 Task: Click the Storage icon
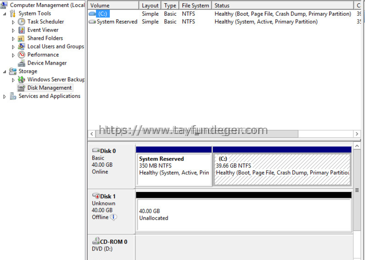point(13,71)
